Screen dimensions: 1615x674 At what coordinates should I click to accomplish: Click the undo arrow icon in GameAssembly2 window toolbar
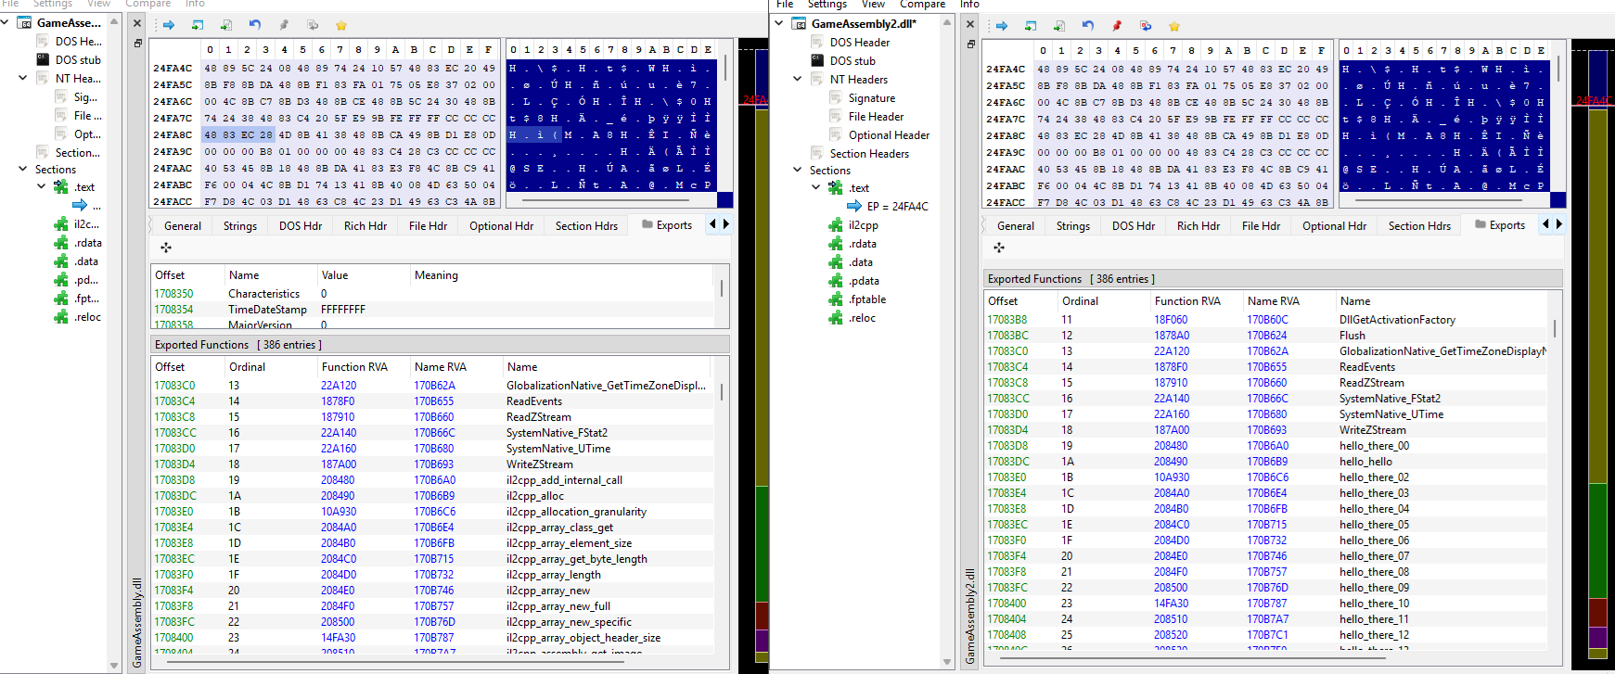point(1088,26)
